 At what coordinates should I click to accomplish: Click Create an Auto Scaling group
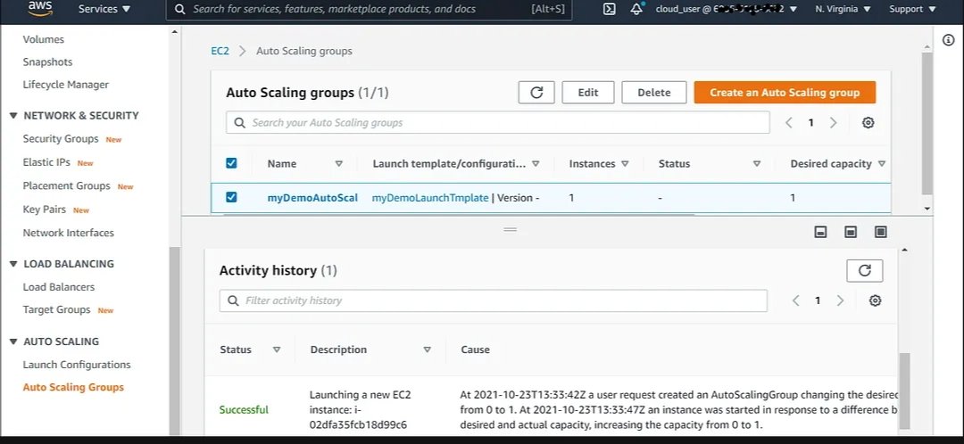(785, 92)
